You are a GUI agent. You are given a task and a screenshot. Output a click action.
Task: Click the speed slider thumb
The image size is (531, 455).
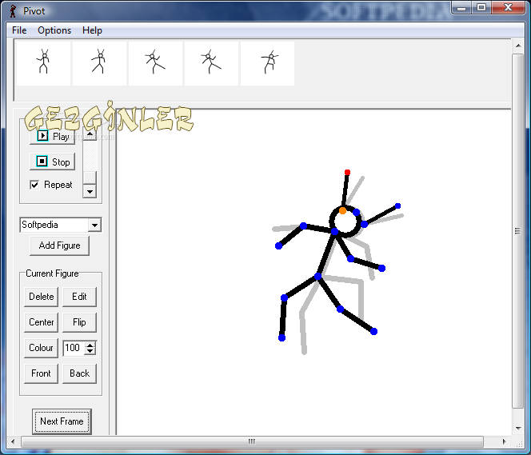click(90, 178)
